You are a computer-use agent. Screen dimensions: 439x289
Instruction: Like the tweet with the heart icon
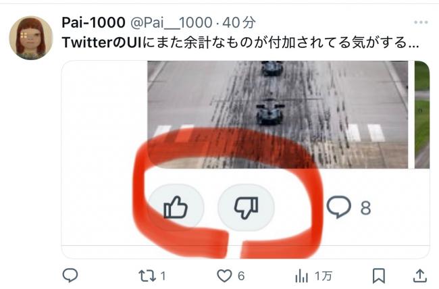pyautogui.click(x=224, y=276)
